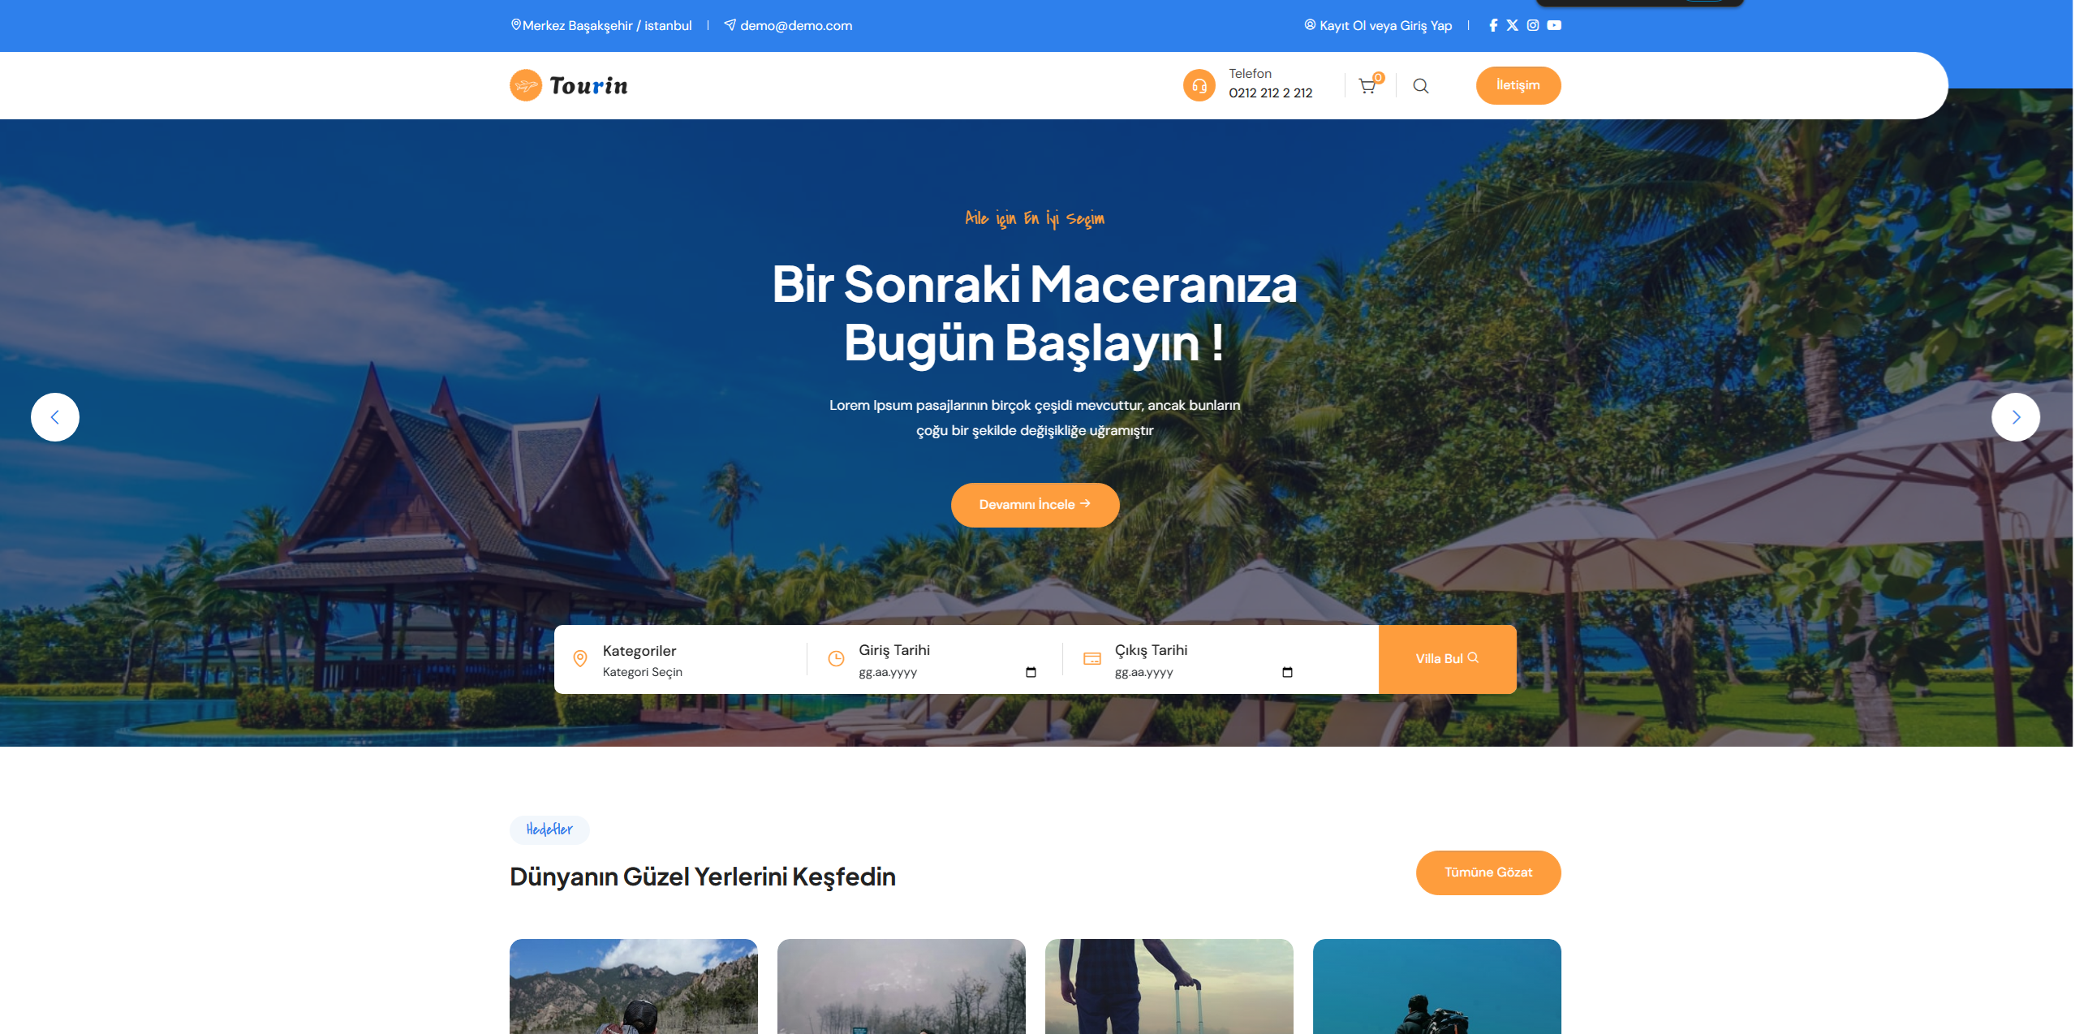Open Giriş Tarihi calendar picker
This screenshot has width=2075, height=1034.
[x=1031, y=672]
